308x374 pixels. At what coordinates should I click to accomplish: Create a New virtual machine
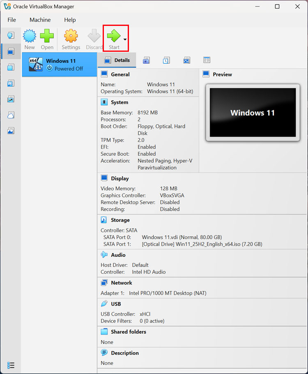click(29, 39)
